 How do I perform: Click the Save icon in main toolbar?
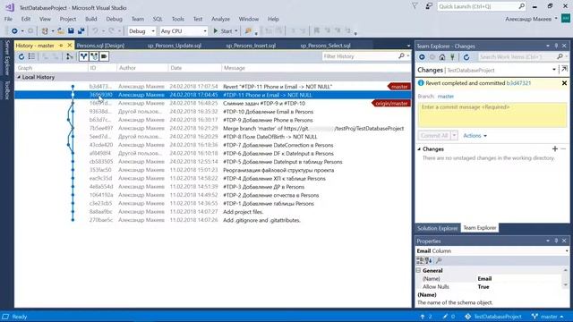pos(71,31)
